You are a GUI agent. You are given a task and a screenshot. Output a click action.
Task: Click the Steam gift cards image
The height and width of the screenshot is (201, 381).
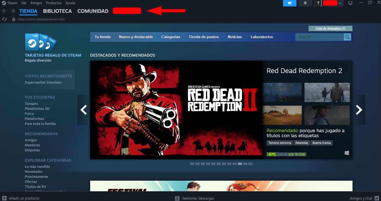tap(41, 42)
